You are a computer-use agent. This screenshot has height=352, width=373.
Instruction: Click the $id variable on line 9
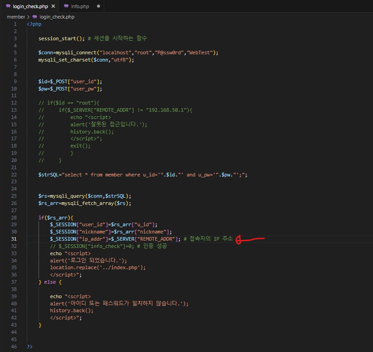[43, 82]
